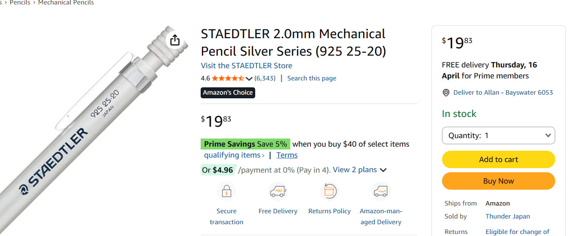
Task: Click the Thunder Japan seller link
Action: (x=508, y=217)
